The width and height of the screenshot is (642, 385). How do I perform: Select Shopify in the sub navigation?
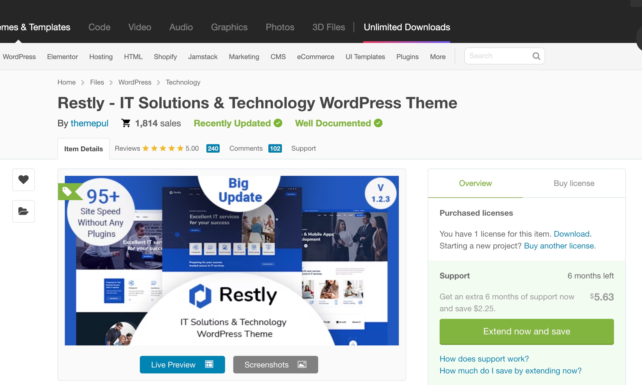[165, 57]
